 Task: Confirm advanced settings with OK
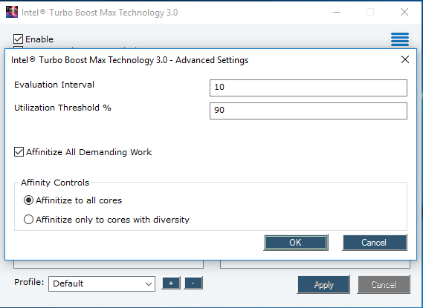[x=296, y=243]
